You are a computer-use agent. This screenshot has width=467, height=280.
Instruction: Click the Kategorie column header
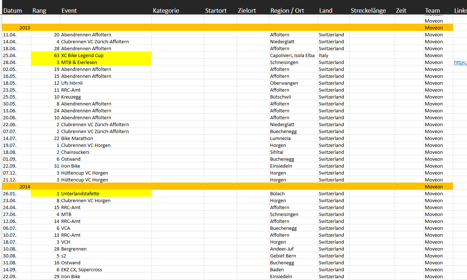(x=166, y=11)
